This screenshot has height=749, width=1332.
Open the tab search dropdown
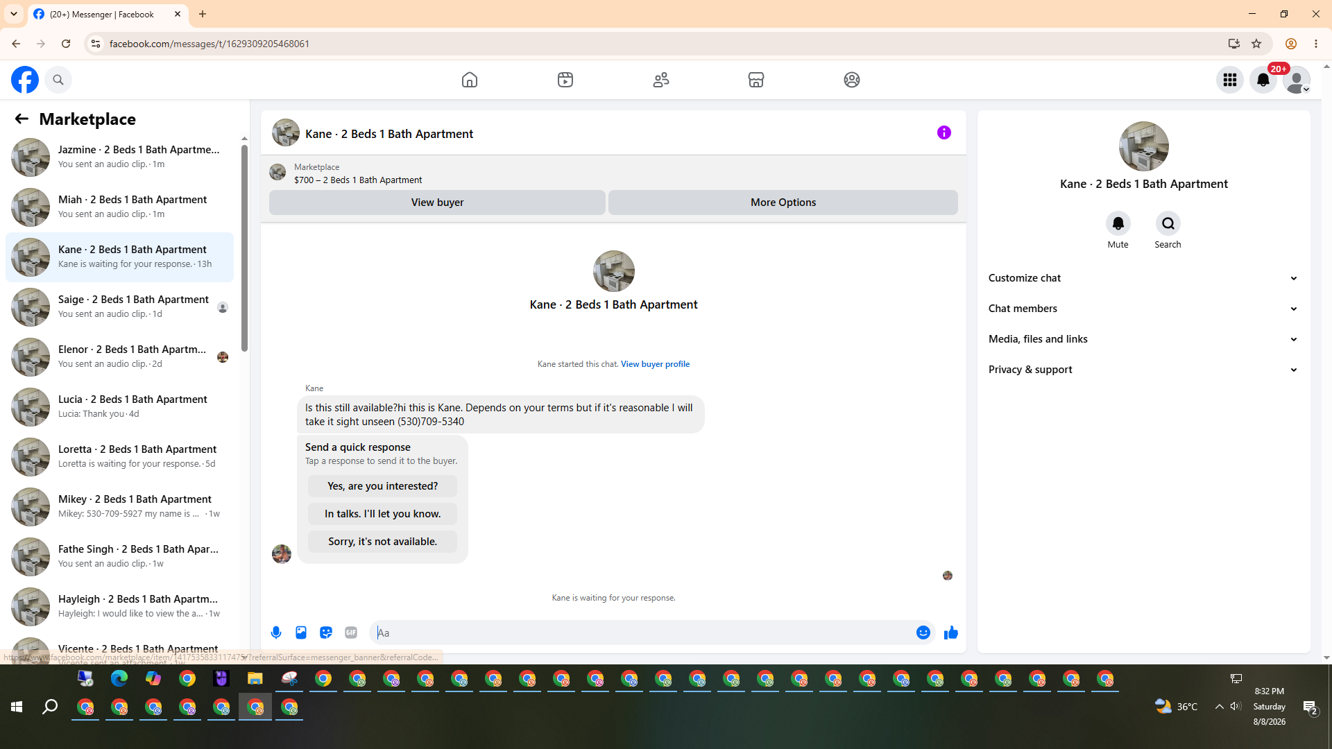[14, 14]
